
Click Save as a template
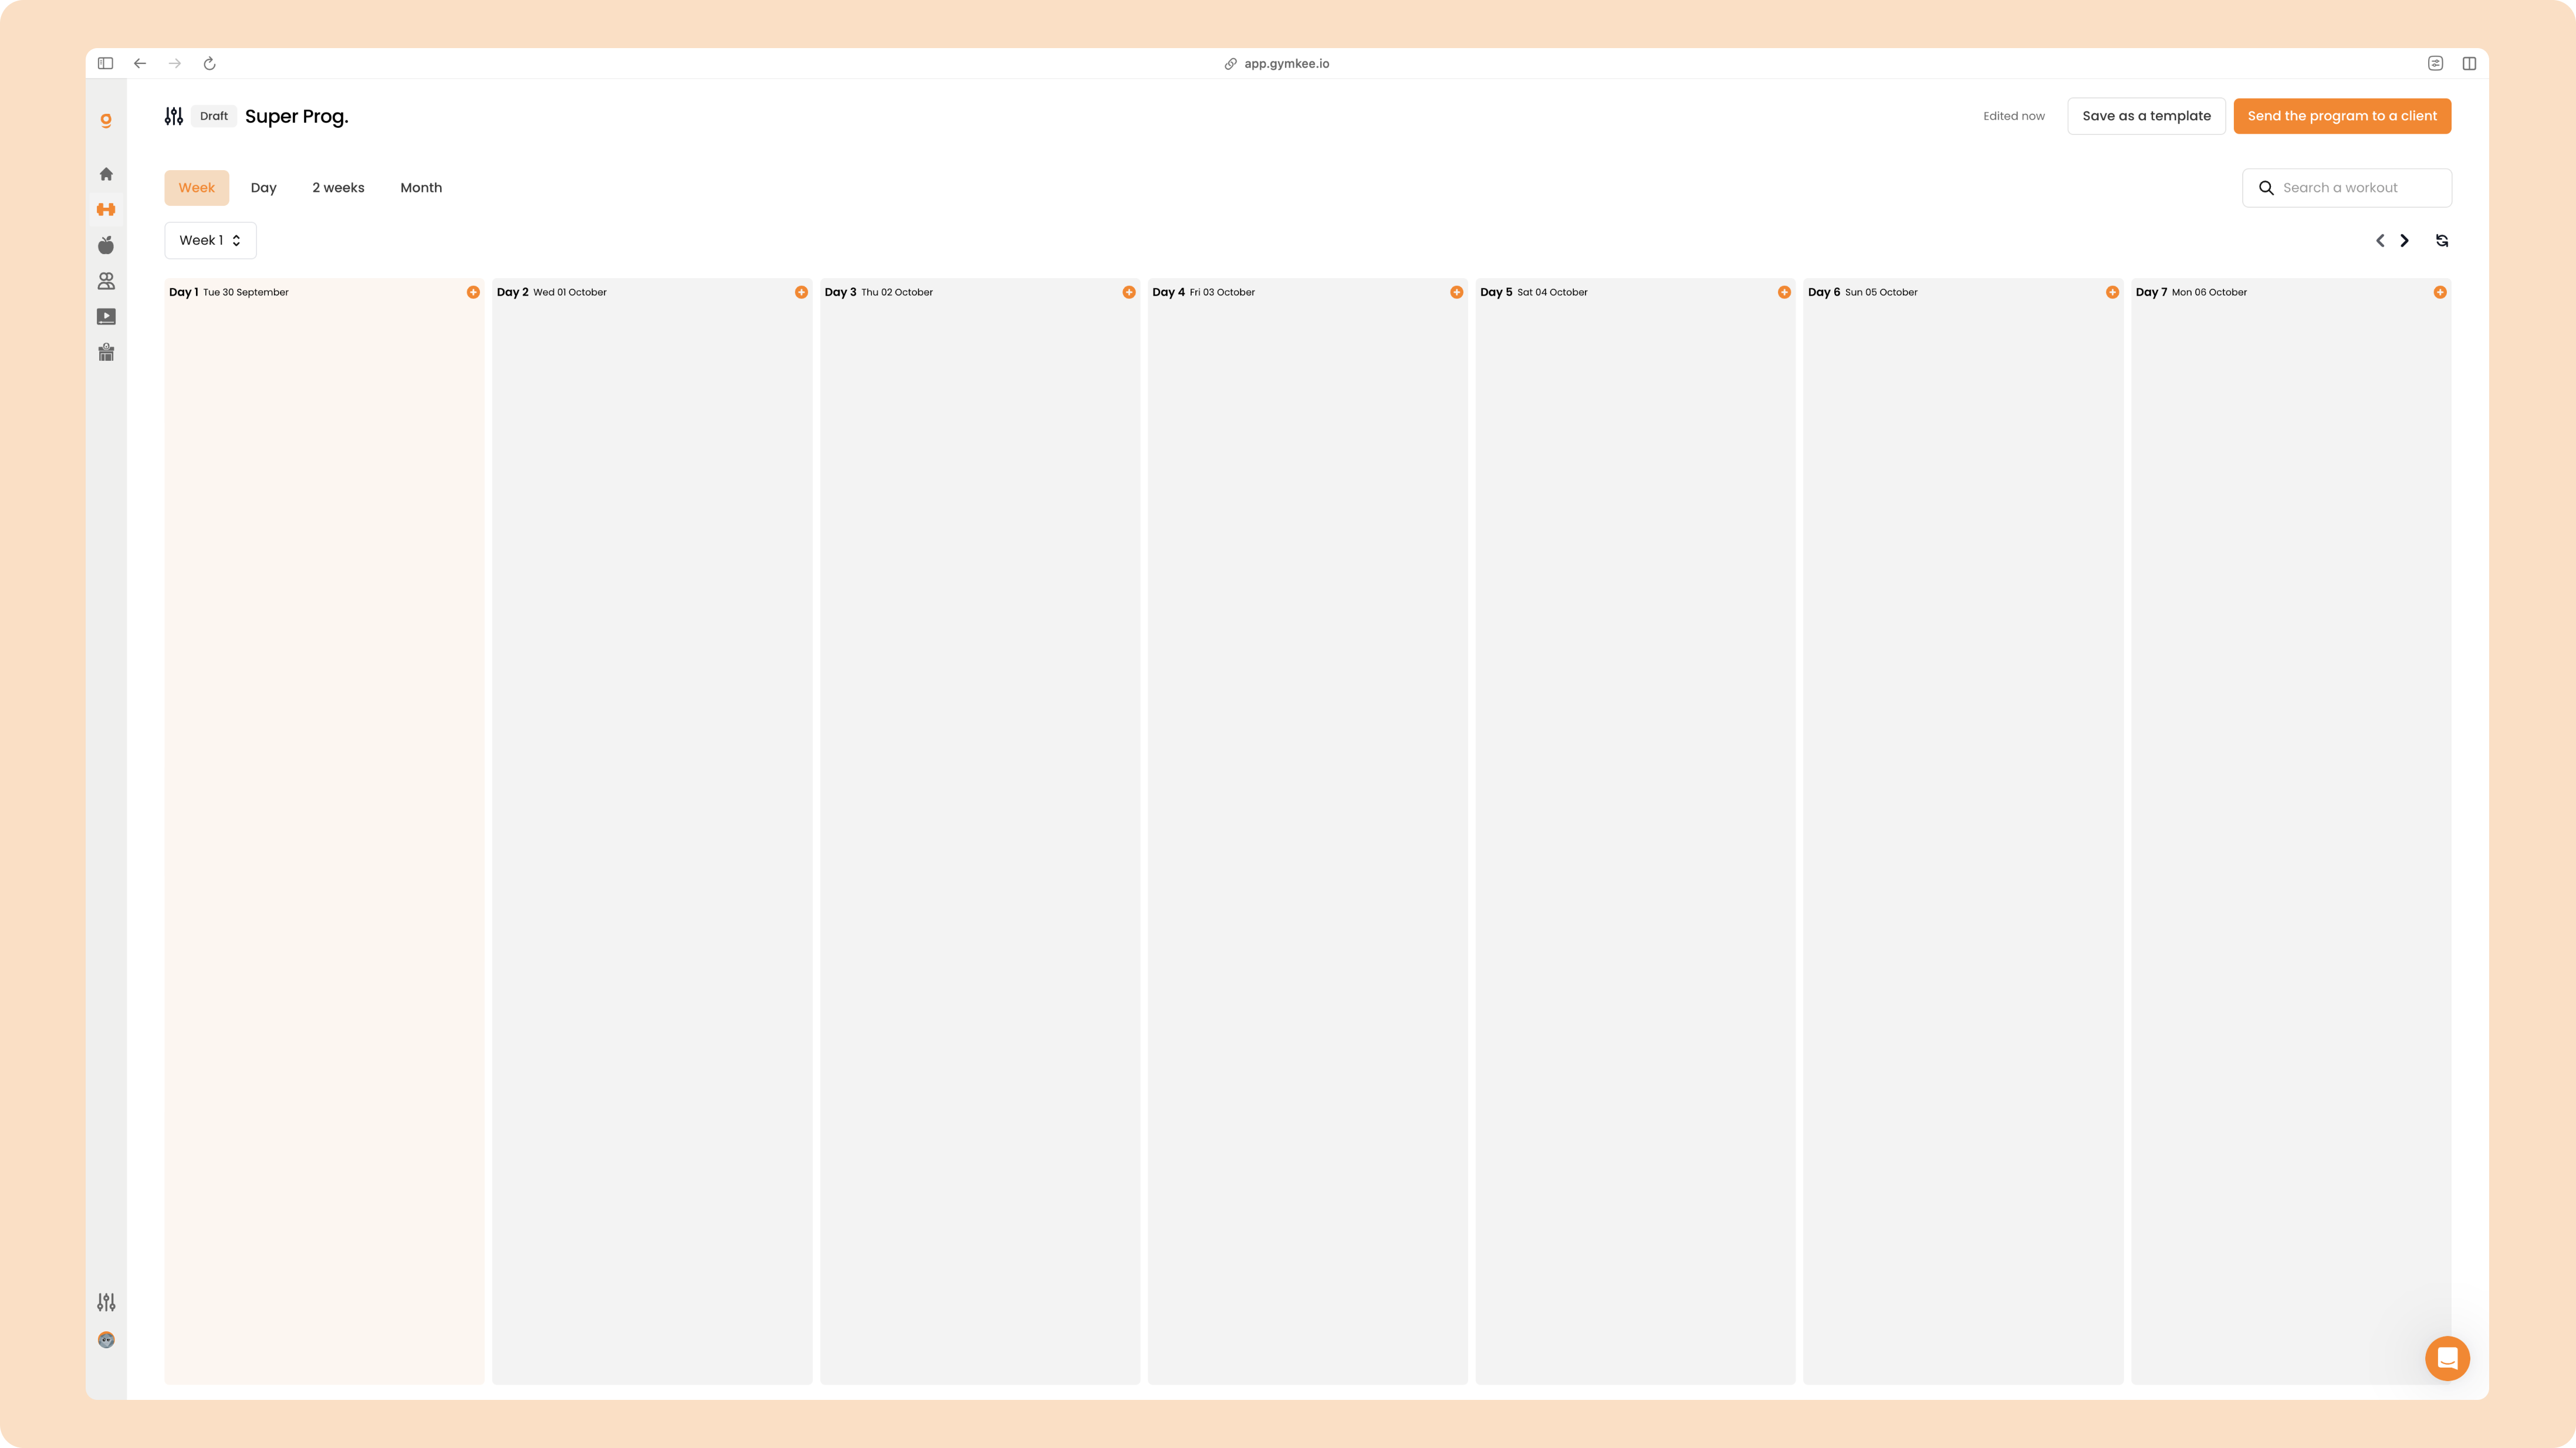pos(2146,116)
